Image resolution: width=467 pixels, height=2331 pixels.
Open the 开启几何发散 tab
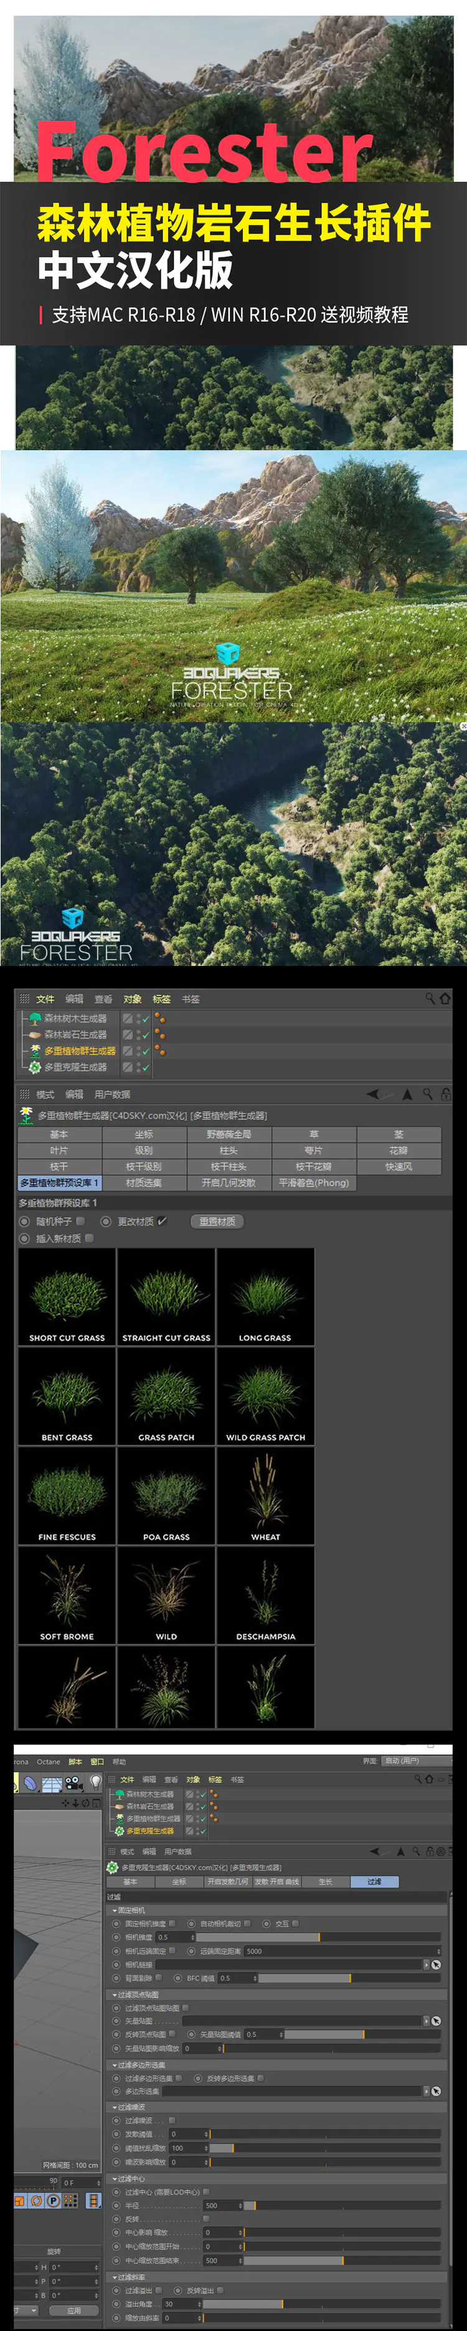(x=229, y=1183)
